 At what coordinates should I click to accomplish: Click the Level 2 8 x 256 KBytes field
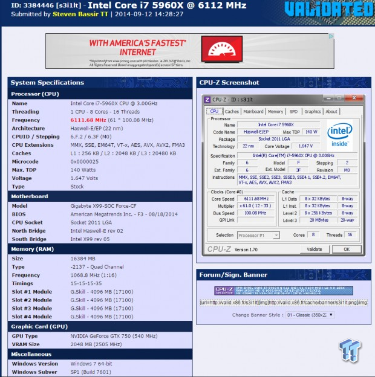click(318, 213)
